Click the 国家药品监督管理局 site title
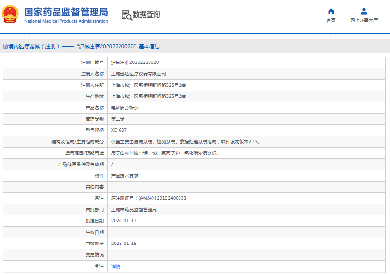 66,11
